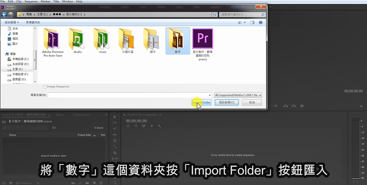The image size is (367, 185).
Task: Toggle the preview pane icon in the Import dialog
Action: tap(252, 22)
